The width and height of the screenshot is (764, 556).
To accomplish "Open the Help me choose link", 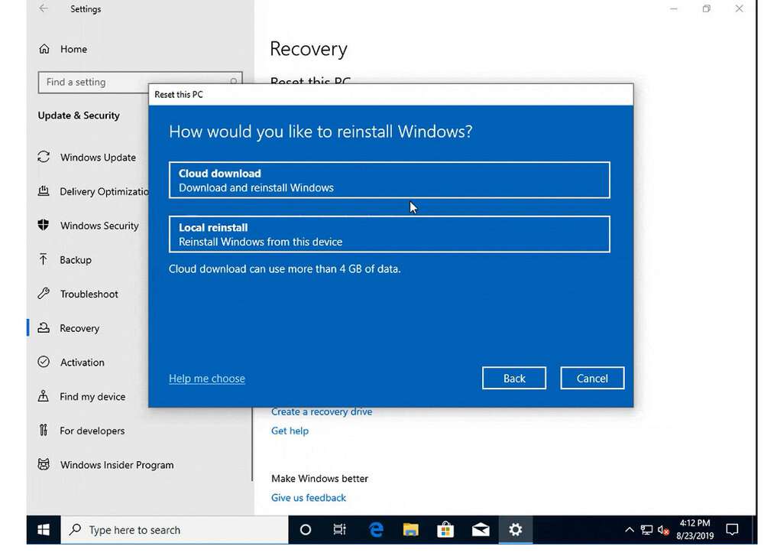I will click(x=207, y=379).
